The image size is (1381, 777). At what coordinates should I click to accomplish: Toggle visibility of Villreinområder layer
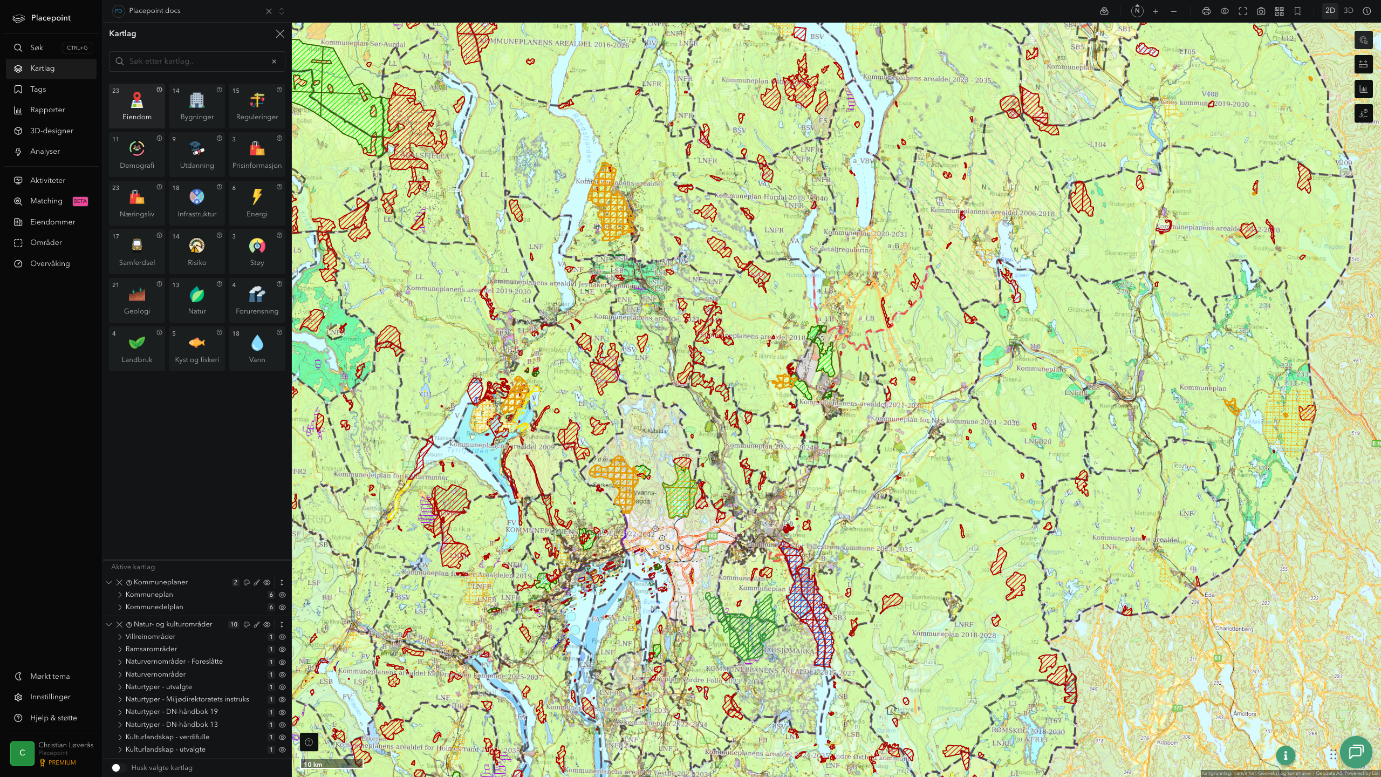[x=282, y=637]
